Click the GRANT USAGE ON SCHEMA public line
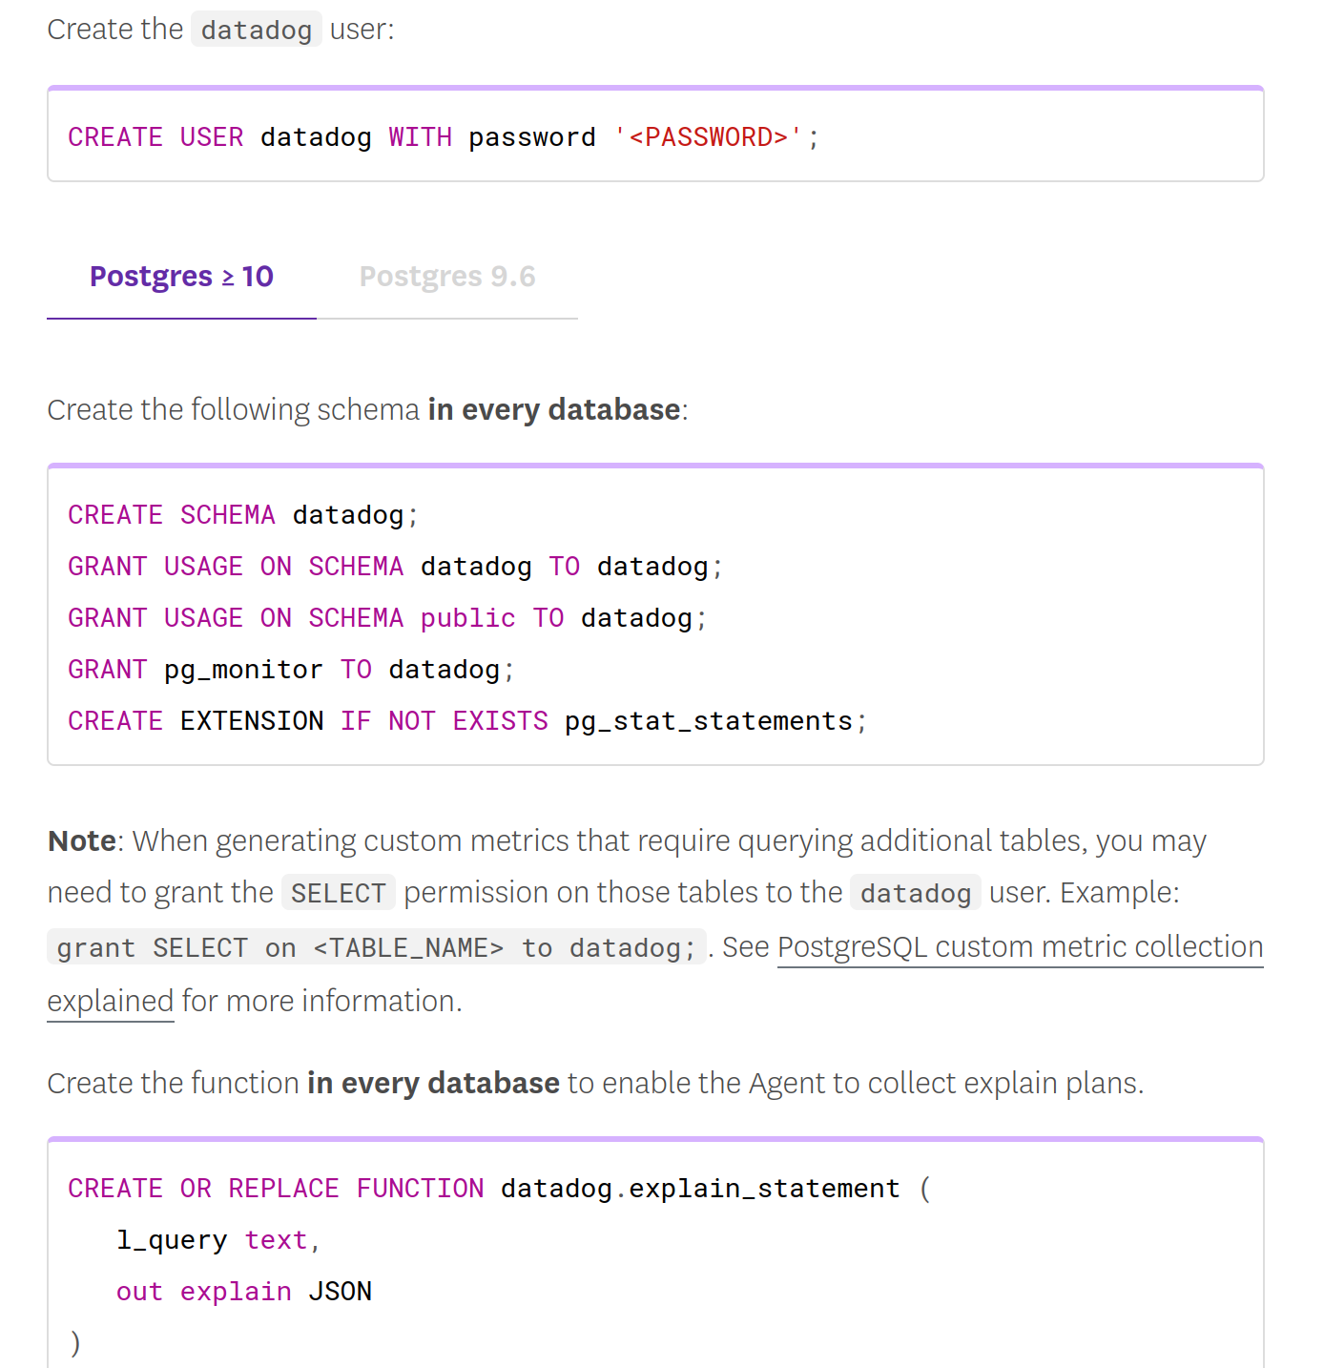The height and width of the screenshot is (1368, 1324). (x=385, y=617)
